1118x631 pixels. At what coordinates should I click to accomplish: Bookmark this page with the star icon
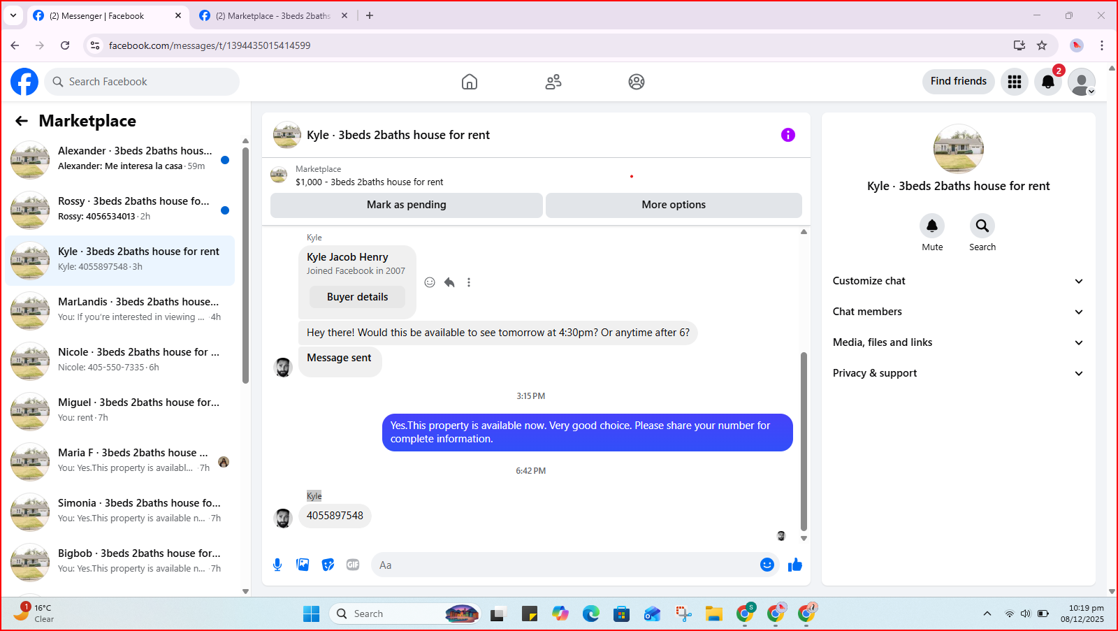coord(1042,45)
